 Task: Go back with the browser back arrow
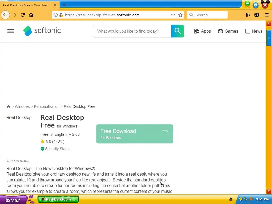5,15
